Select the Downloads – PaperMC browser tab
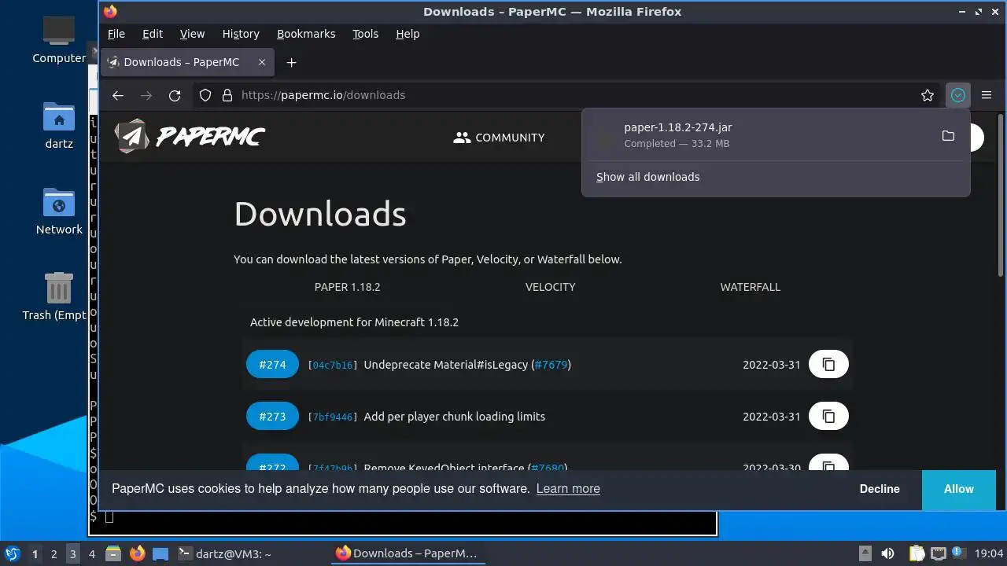This screenshot has height=566, width=1007. [187, 62]
